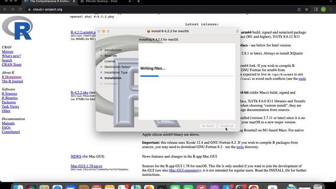Close The Comprehensive R Archive tab
This screenshot has height=189, width=336.
(x=73, y=2)
